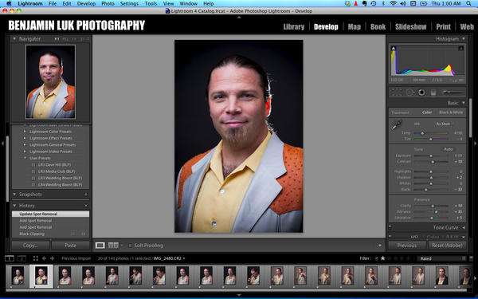Select the Crop Overlay tool
Screen dimensions: 478x299
pyautogui.click(x=396, y=92)
